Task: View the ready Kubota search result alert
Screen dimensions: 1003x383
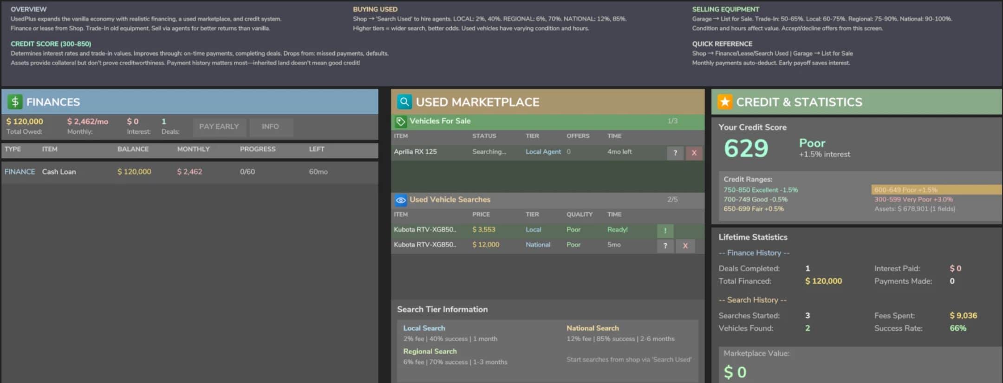Action: (x=665, y=231)
